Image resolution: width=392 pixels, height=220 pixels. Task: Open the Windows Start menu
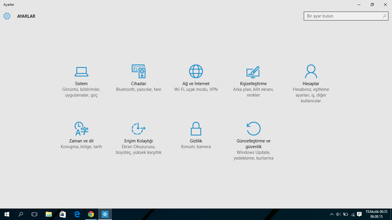pyautogui.click(x=7, y=214)
